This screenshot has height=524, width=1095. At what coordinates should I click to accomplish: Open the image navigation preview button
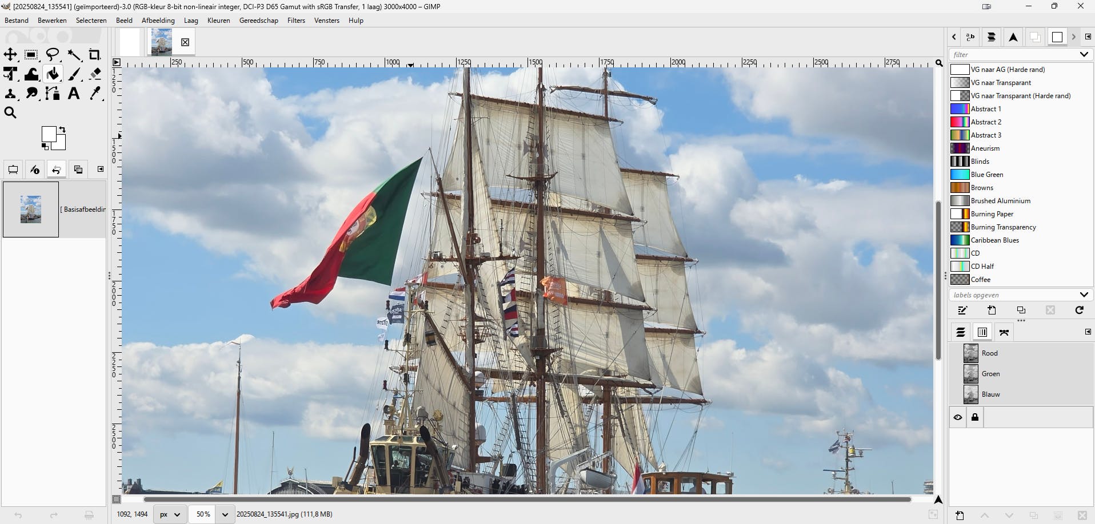point(938,499)
